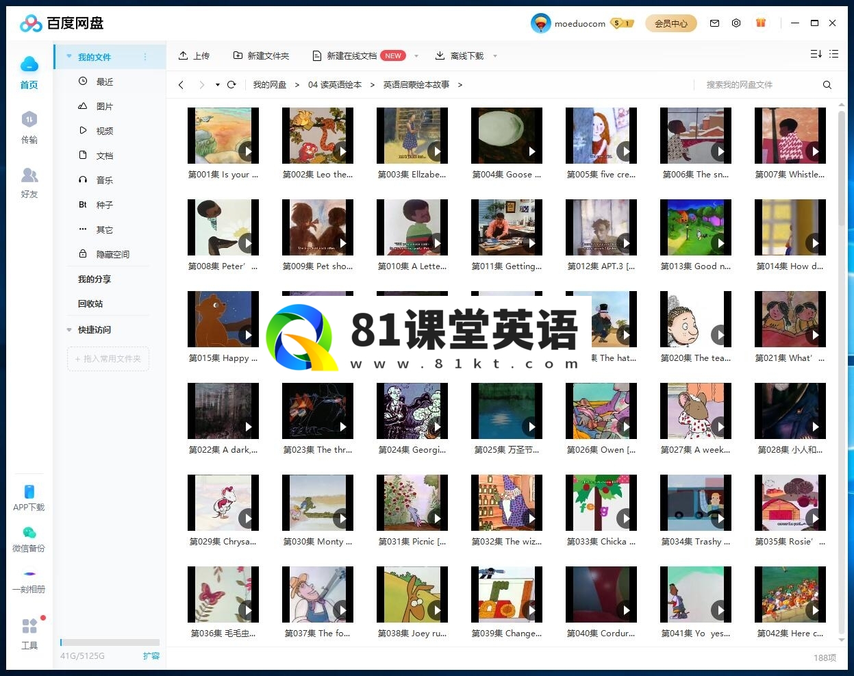Click the moeduocom user avatar
Viewport: 854px width, 676px height.
(x=540, y=23)
